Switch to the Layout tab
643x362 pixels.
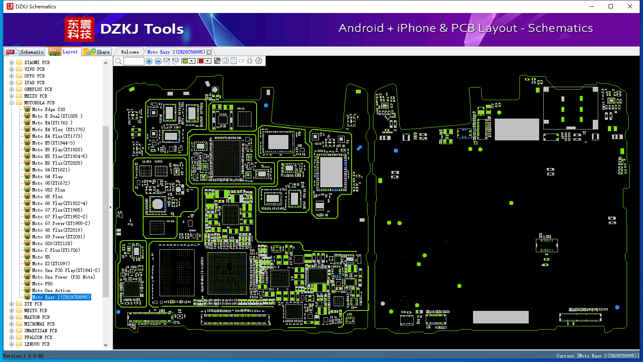63,52
